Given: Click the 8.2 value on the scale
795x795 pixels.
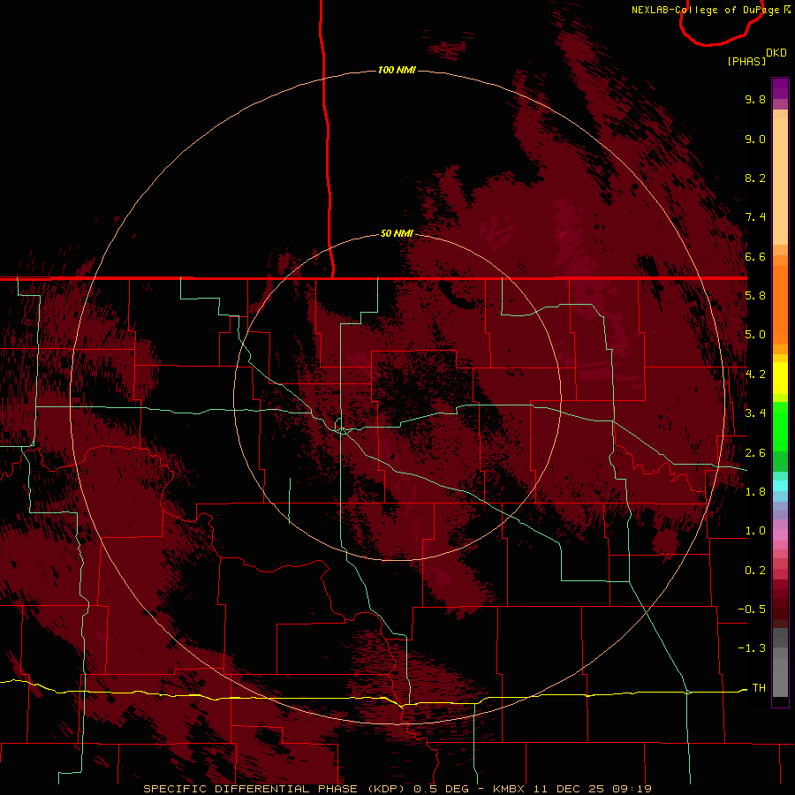Looking at the screenshot, I should click(755, 178).
